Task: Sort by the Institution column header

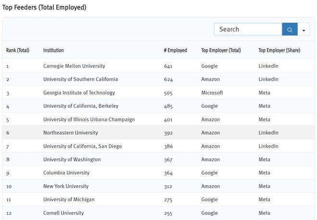Action: coord(53,50)
